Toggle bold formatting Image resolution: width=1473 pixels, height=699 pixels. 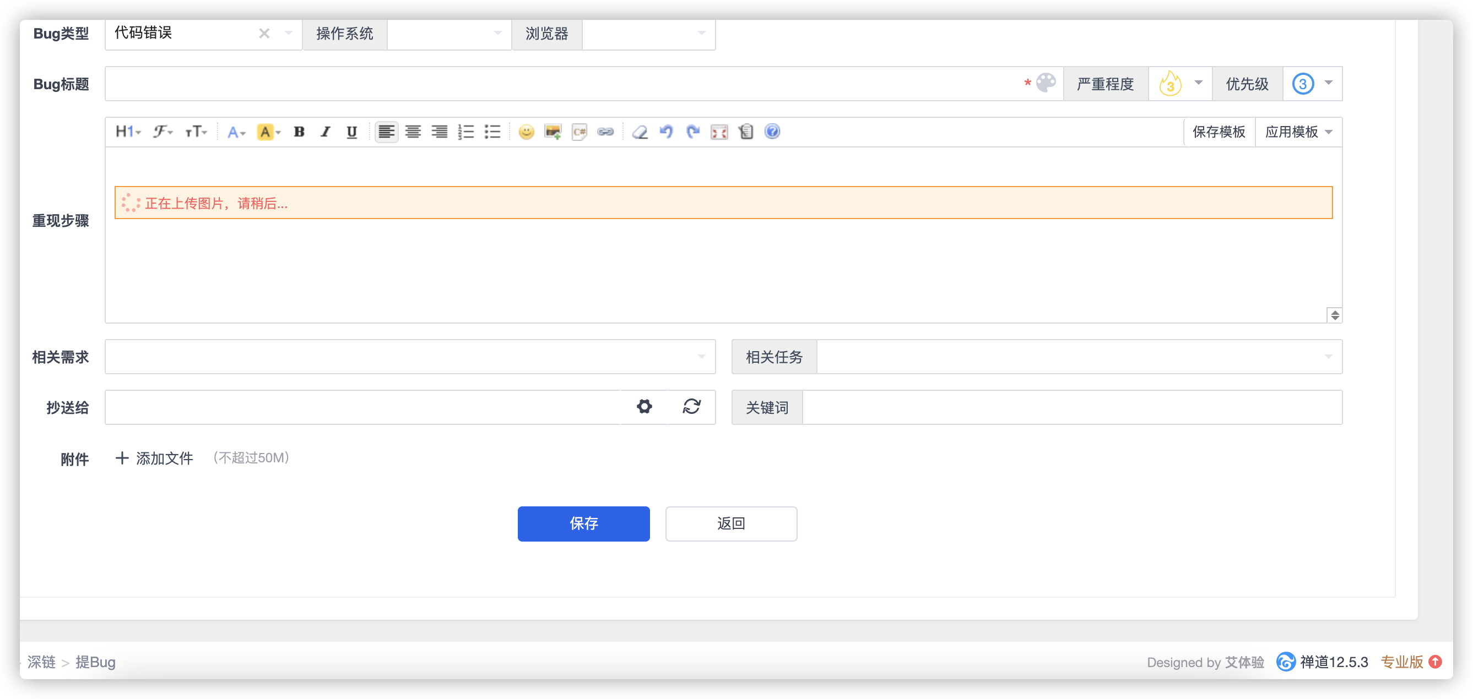point(299,132)
